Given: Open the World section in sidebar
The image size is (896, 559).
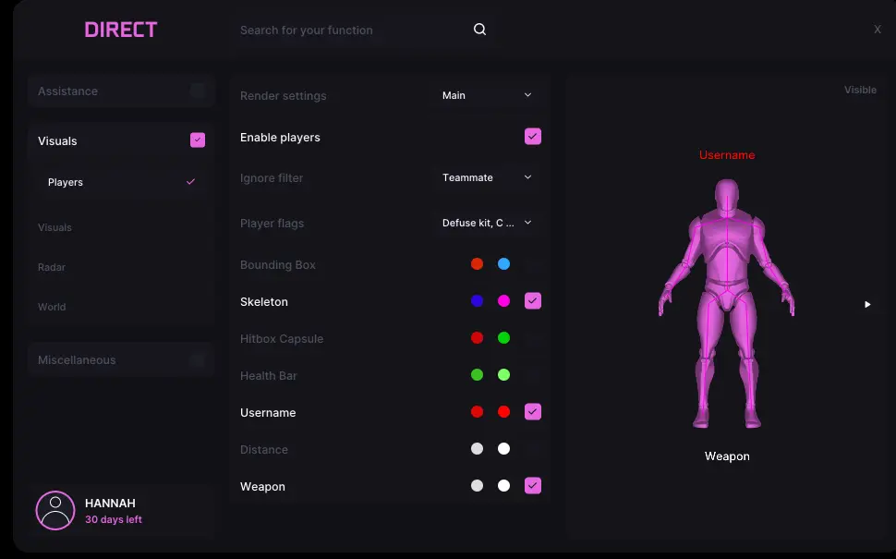Looking at the screenshot, I should click(52, 307).
